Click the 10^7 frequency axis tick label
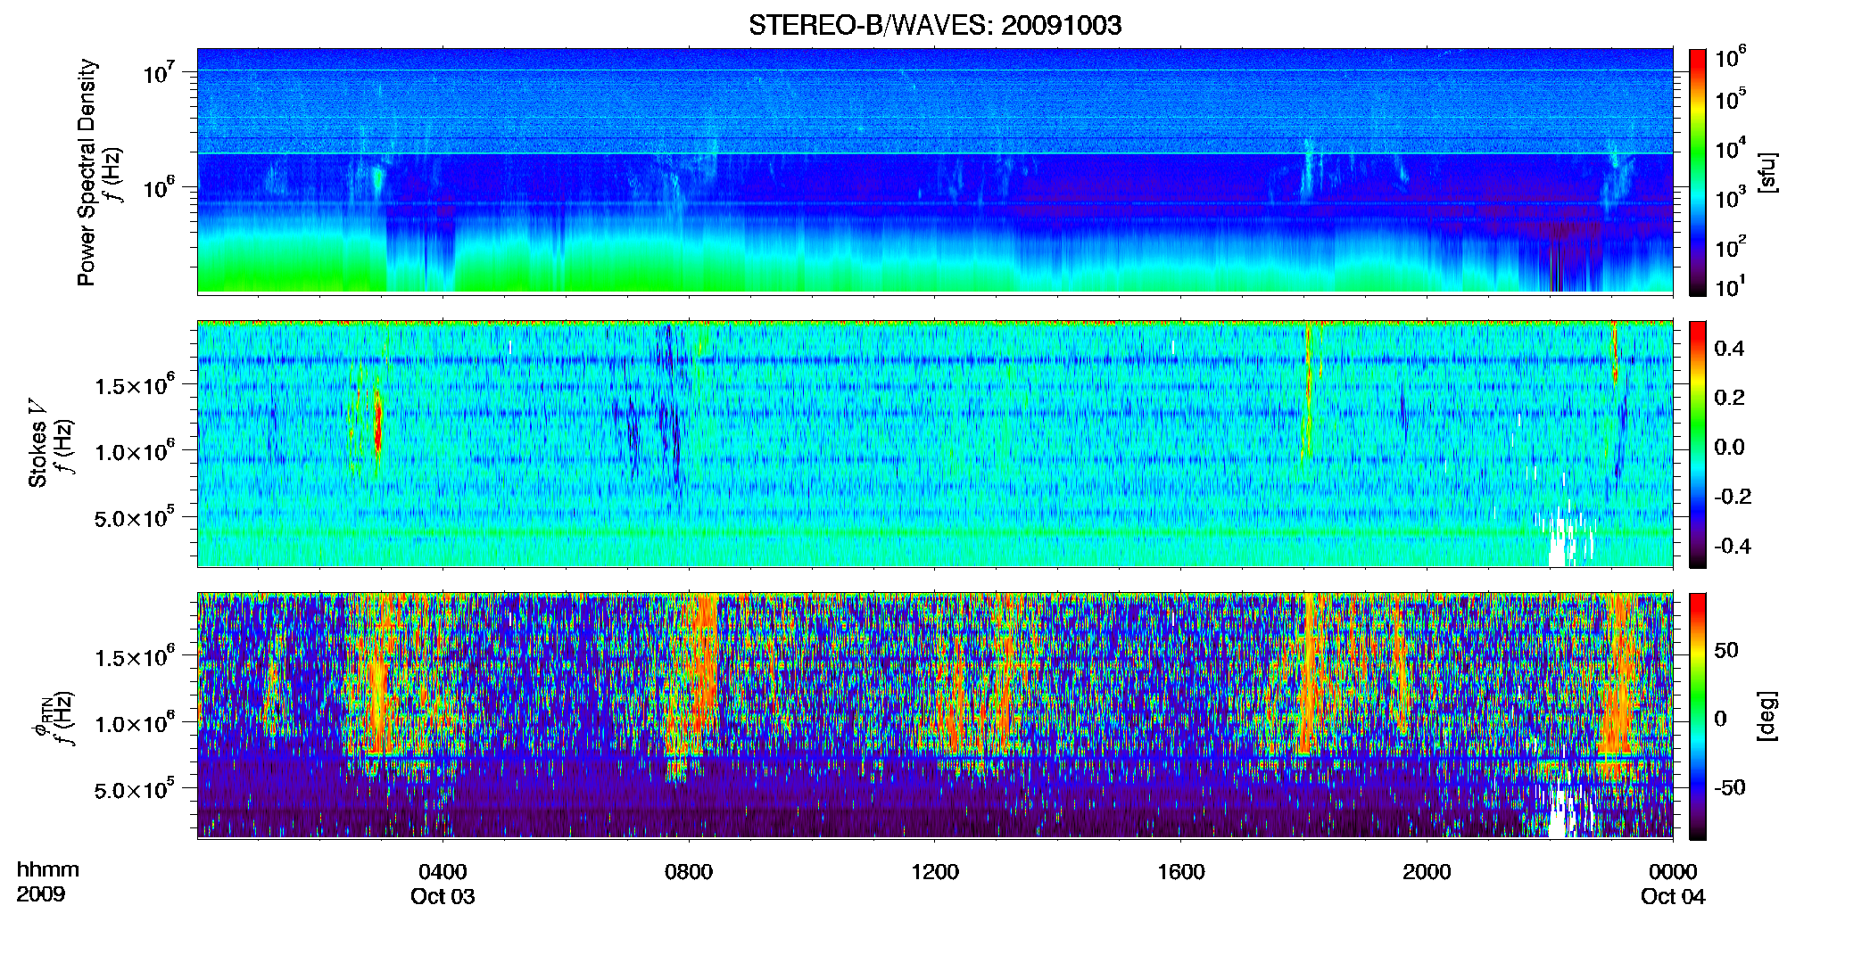Image resolution: width=1870 pixels, height=963 pixels. 160,73
